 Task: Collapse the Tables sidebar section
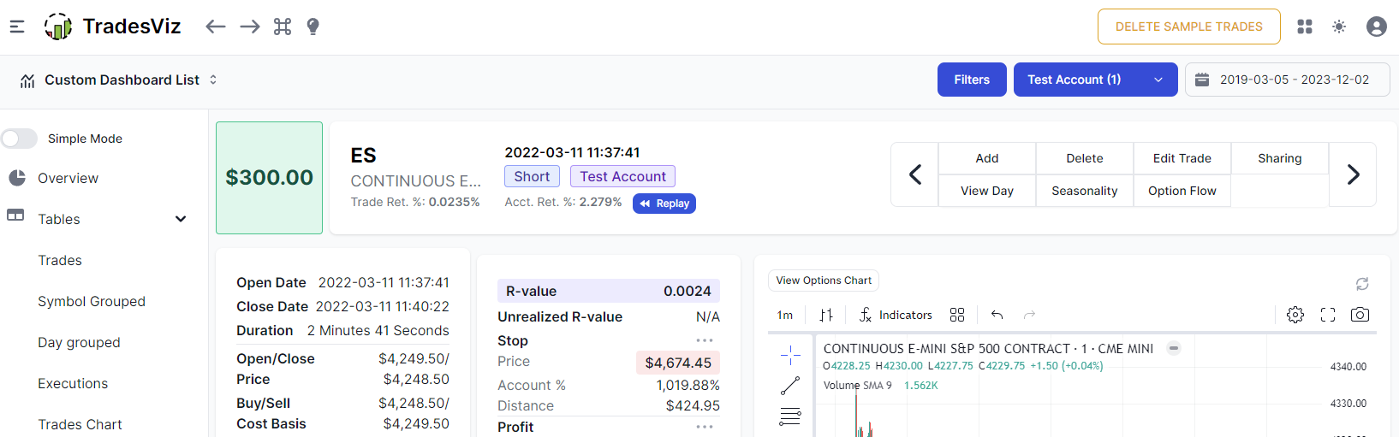pyautogui.click(x=181, y=219)
